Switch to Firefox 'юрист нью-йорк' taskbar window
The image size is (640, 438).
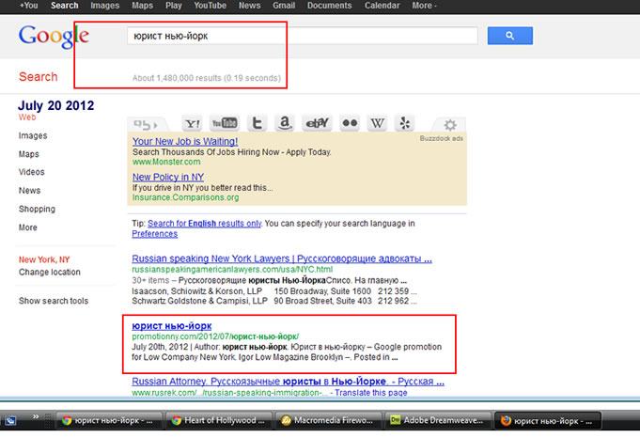pos(547,420)
